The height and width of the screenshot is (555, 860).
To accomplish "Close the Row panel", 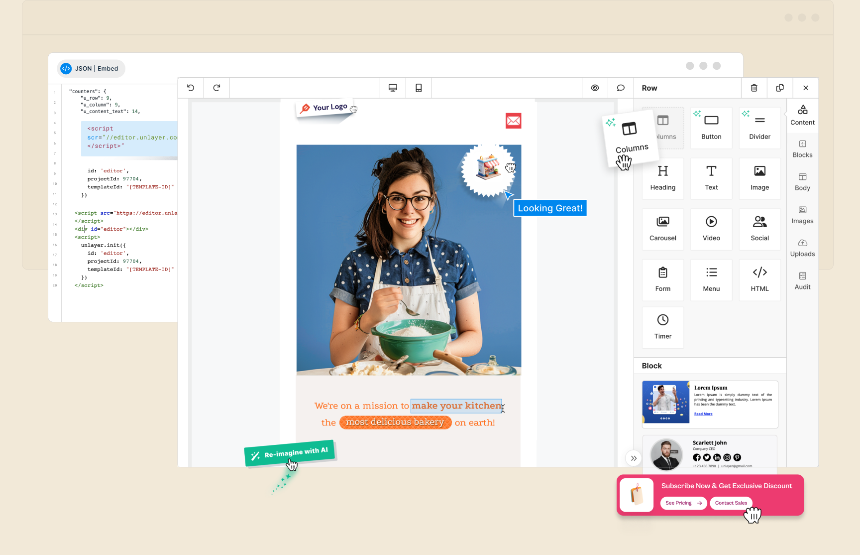I will [806, 88].
